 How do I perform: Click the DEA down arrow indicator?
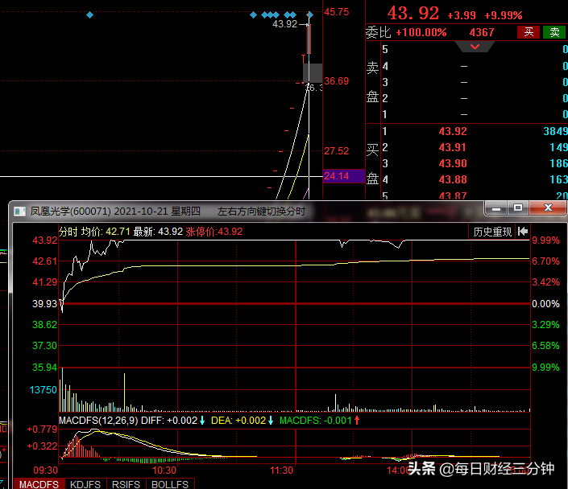[270, 421]
